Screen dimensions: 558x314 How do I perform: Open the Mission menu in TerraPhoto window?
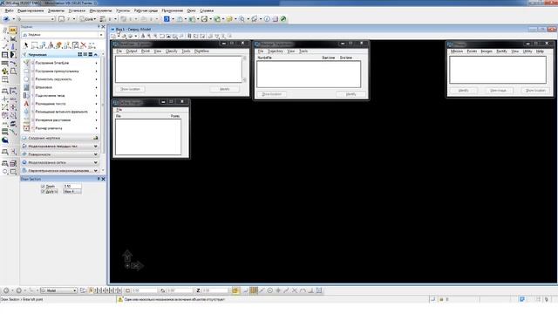pos(457,51)
